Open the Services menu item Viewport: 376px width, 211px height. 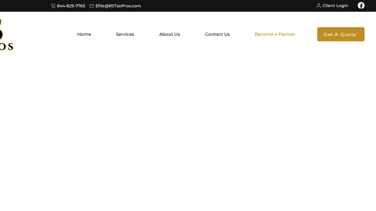[125, 34]
